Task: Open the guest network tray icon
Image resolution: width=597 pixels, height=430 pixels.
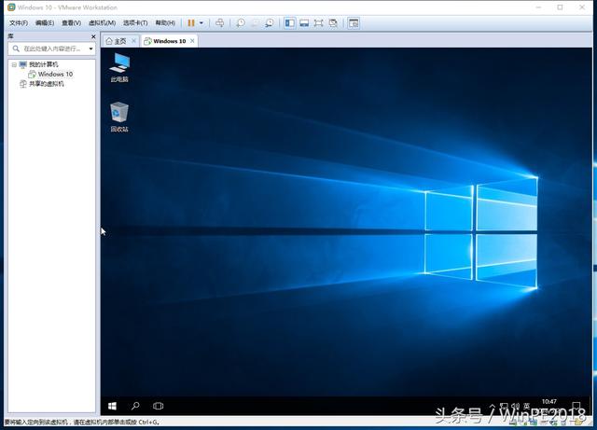Action: pyautogui.click(x=504, y=406)
